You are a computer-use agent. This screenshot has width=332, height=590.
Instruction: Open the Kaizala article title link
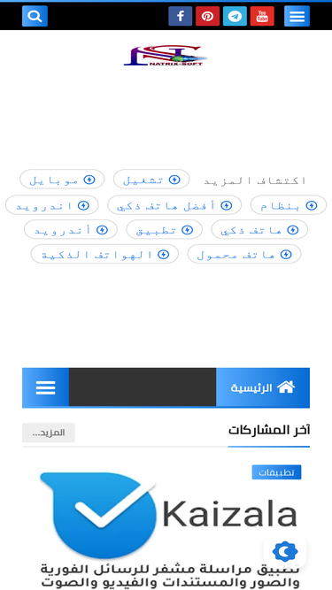click(x=170, y=576)
